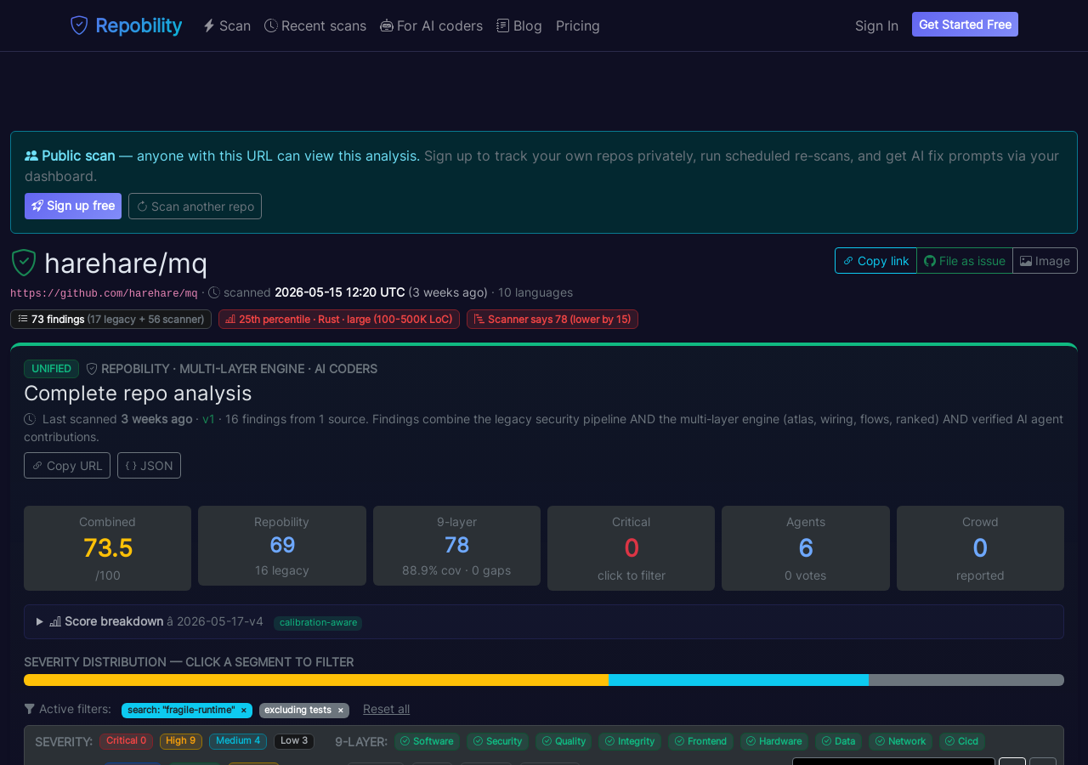Click the 9-layer 78 score card
This screenshot has width=1088, height=765.
(456, 546)
